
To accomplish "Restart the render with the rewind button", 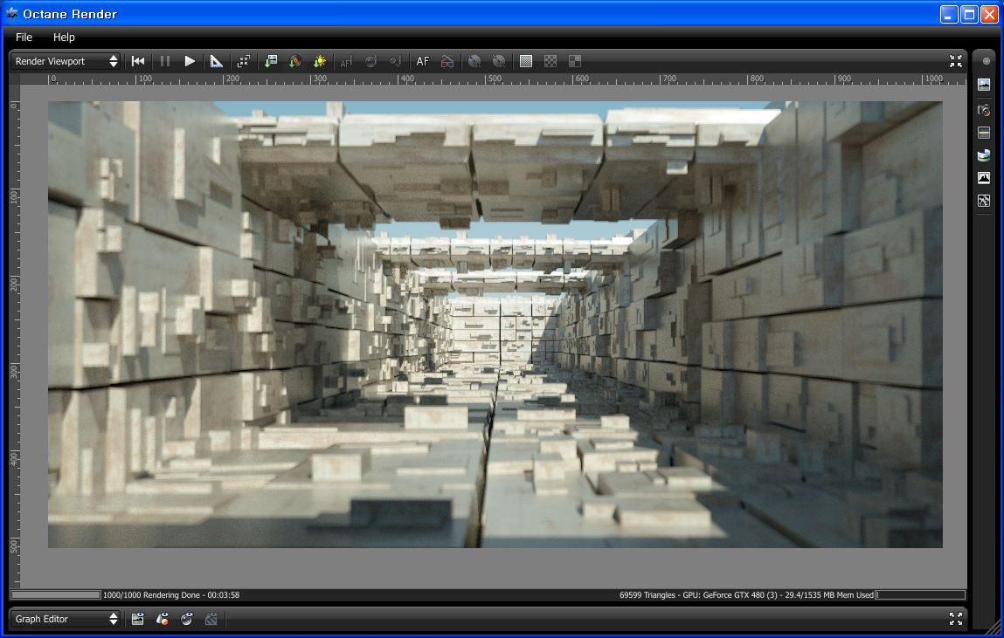I will (138, 61).
